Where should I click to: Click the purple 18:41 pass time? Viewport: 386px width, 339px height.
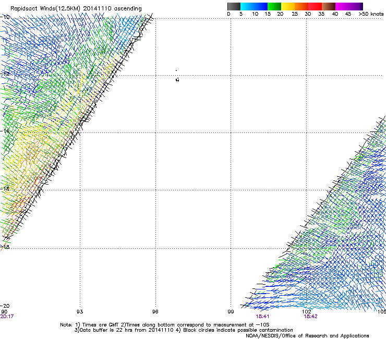(262, 317)
